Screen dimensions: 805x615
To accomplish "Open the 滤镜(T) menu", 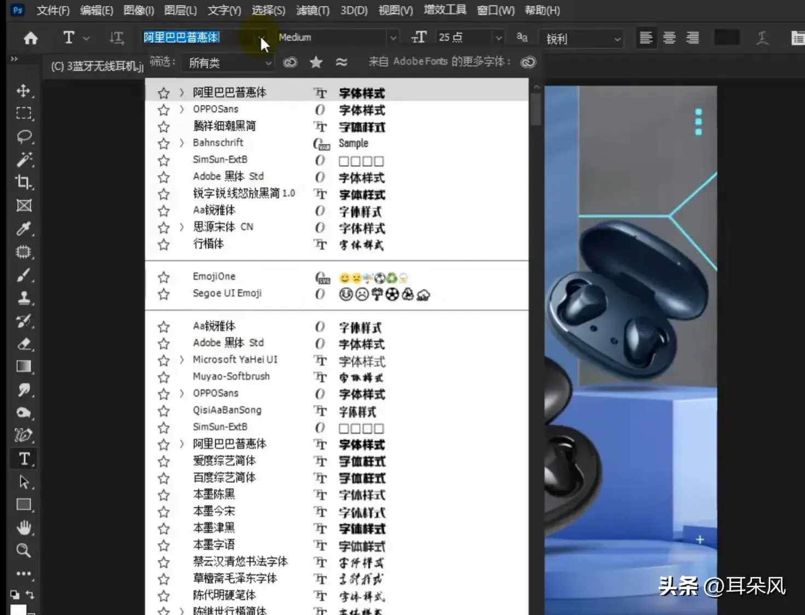I will [312, 10].
